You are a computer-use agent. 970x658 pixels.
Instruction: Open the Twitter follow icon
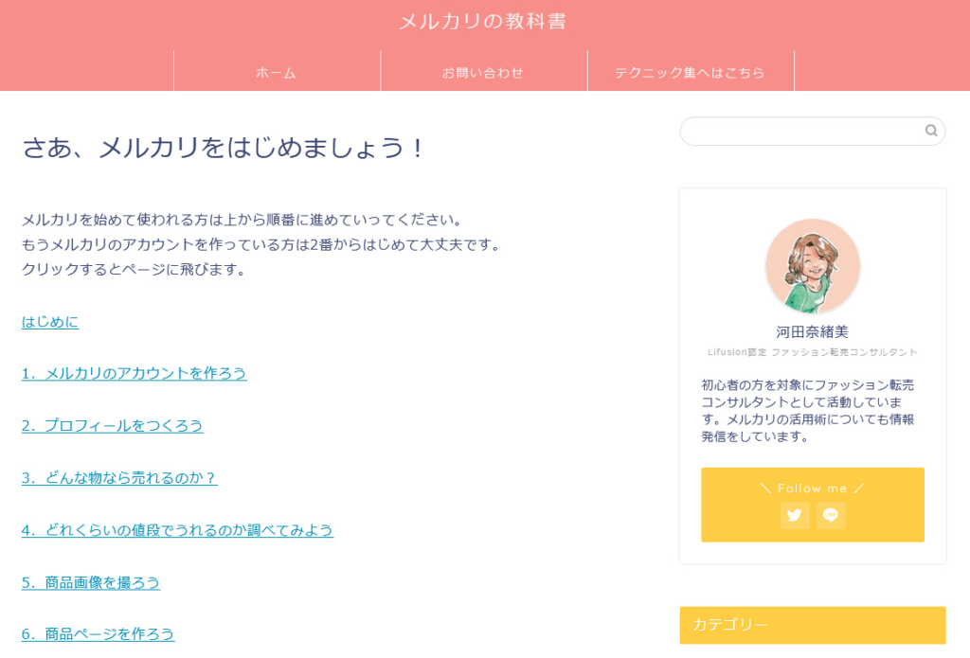coord(795,515)
